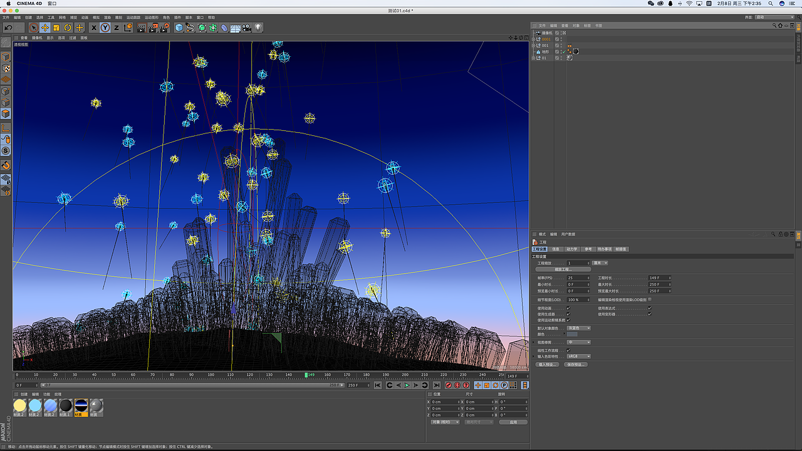Screen dimensions: 802x451
Task: Select the black 材质.1 material sphere
Action: [66, 405]
